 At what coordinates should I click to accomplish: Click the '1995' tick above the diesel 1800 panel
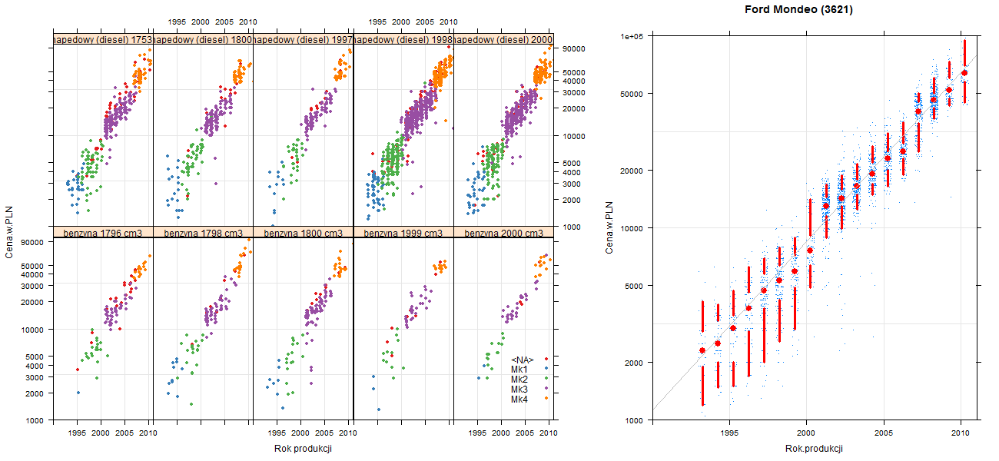[x=178, y=22]
